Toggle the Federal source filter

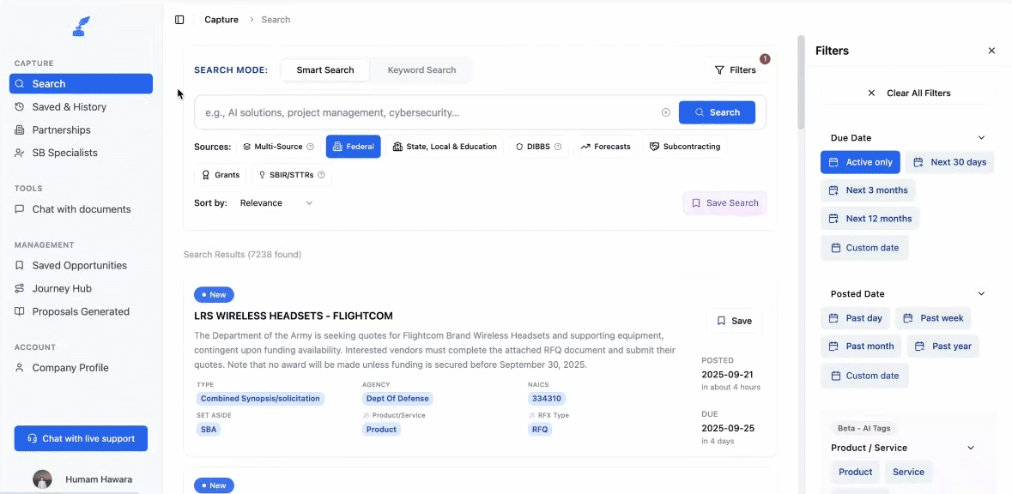point(353,146)
